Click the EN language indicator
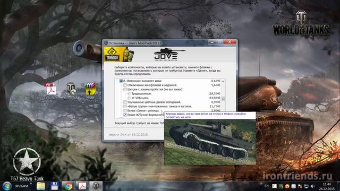Screen dimensions: 340x191 click(267, 186)
